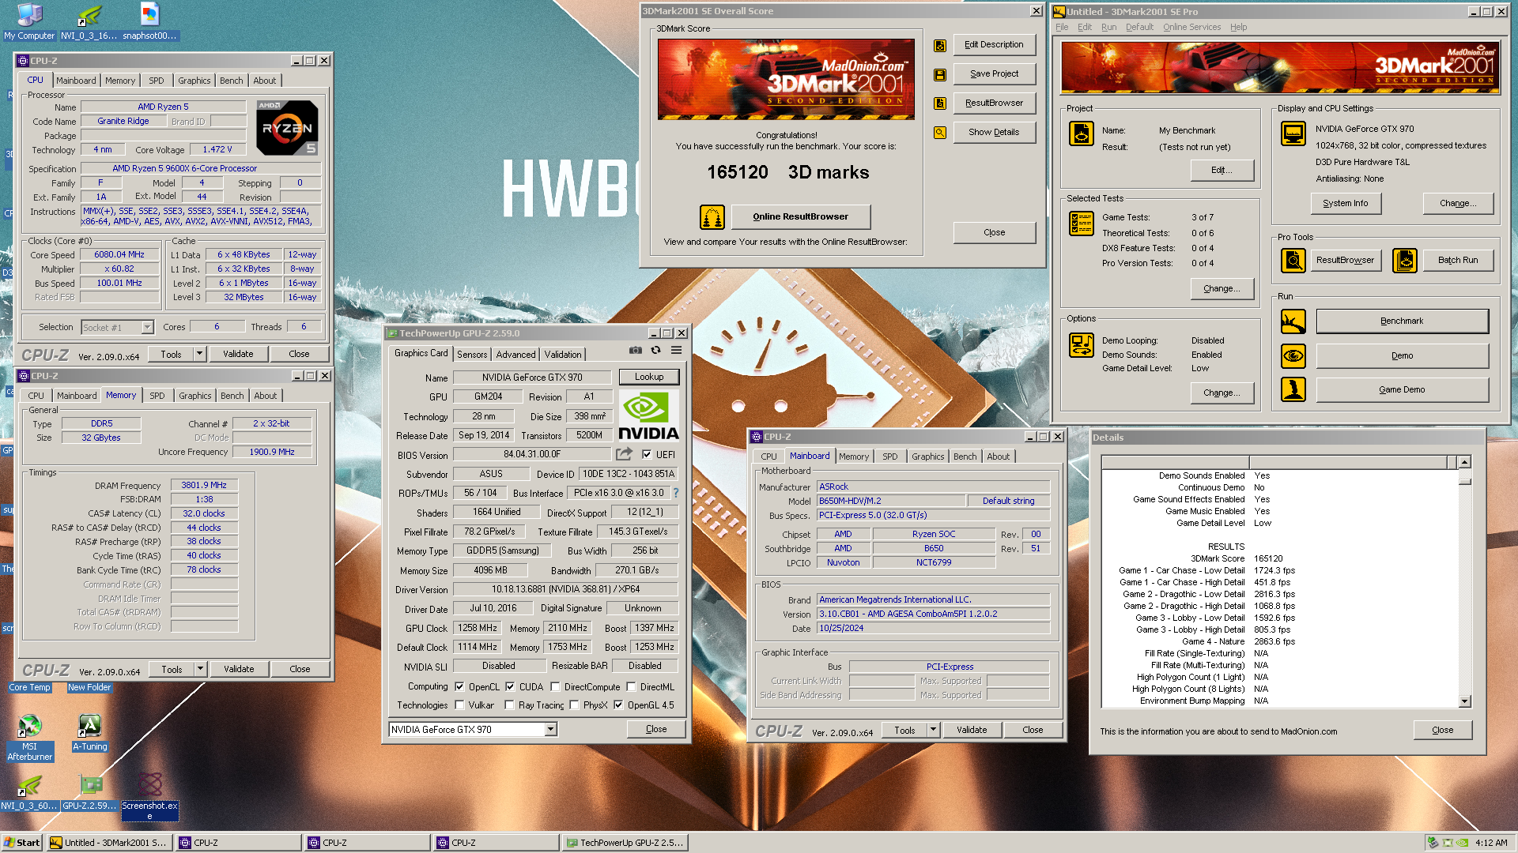This screenshot has height=853, width=1518.
Task: Click GPU-Z refresh icon
Action: tap(655, 350)
